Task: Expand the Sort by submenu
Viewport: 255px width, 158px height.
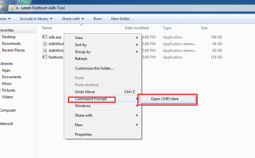Action: point(81,45)
